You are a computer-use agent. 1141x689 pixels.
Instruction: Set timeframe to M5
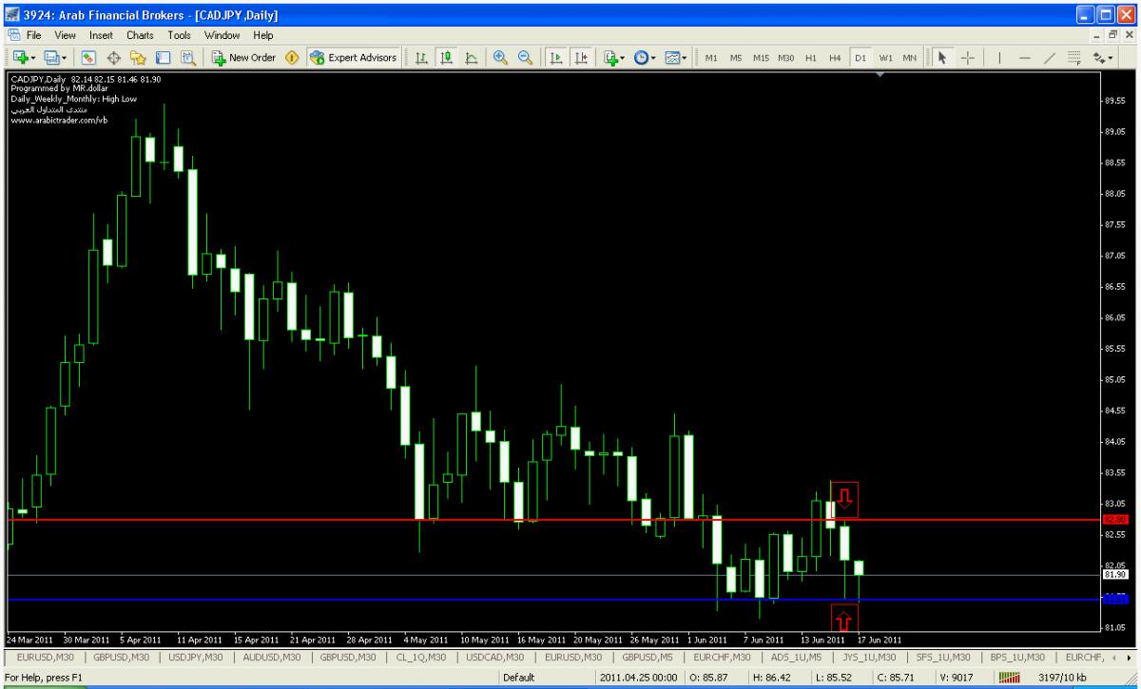coord(735,58)
